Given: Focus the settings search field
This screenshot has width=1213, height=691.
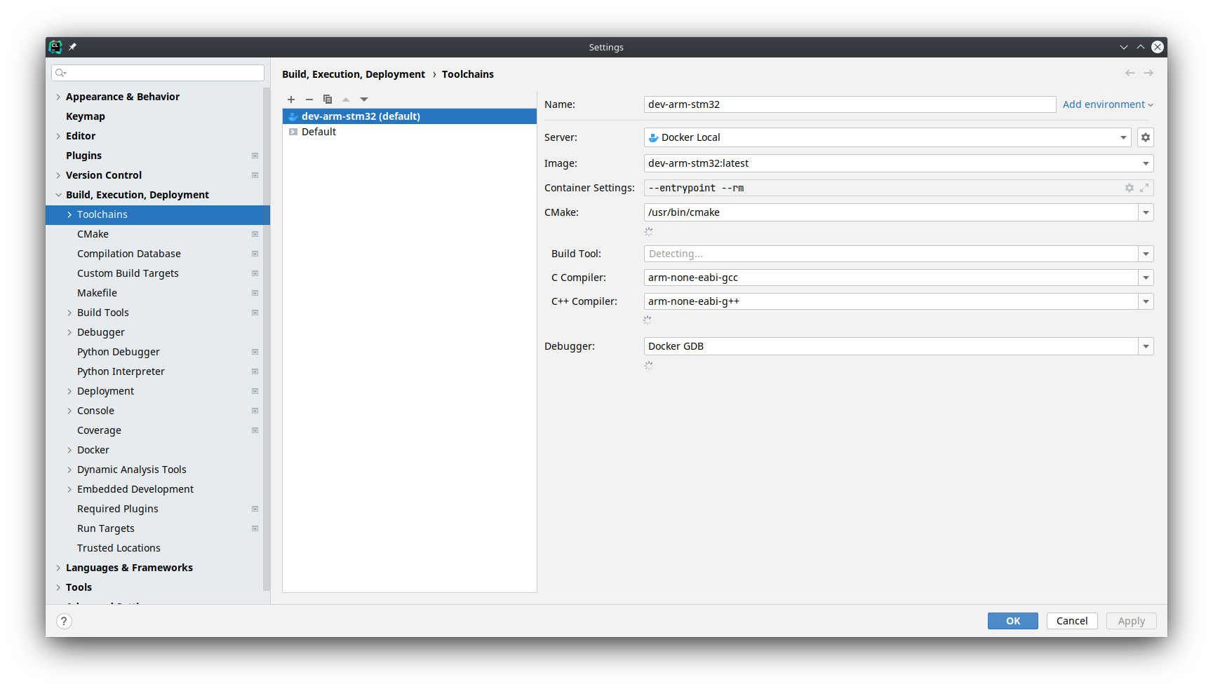Looking at the screenshot, I should coord(158,73).
